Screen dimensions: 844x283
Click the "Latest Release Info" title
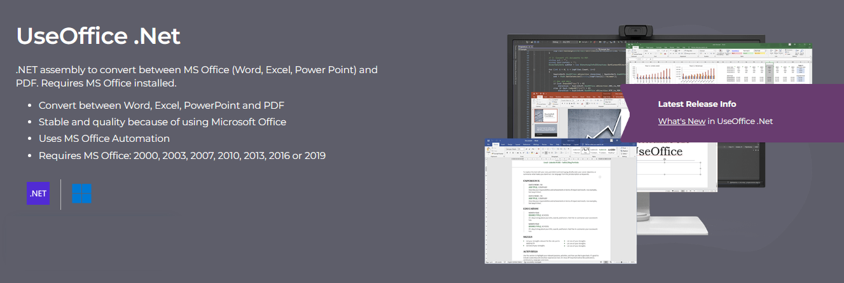coord(697,104)
